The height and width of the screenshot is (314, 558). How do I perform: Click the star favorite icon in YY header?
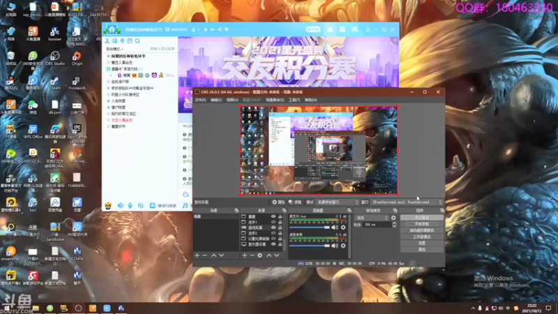[x=205, y=29]
